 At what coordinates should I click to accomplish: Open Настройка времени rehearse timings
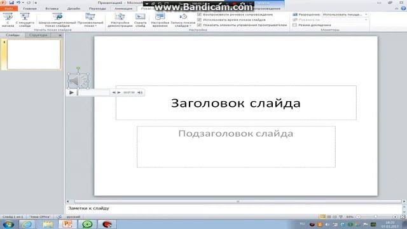pos(160,20)
